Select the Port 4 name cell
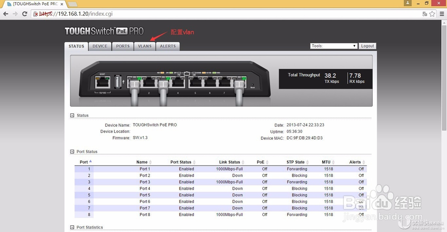 [145, 188]
